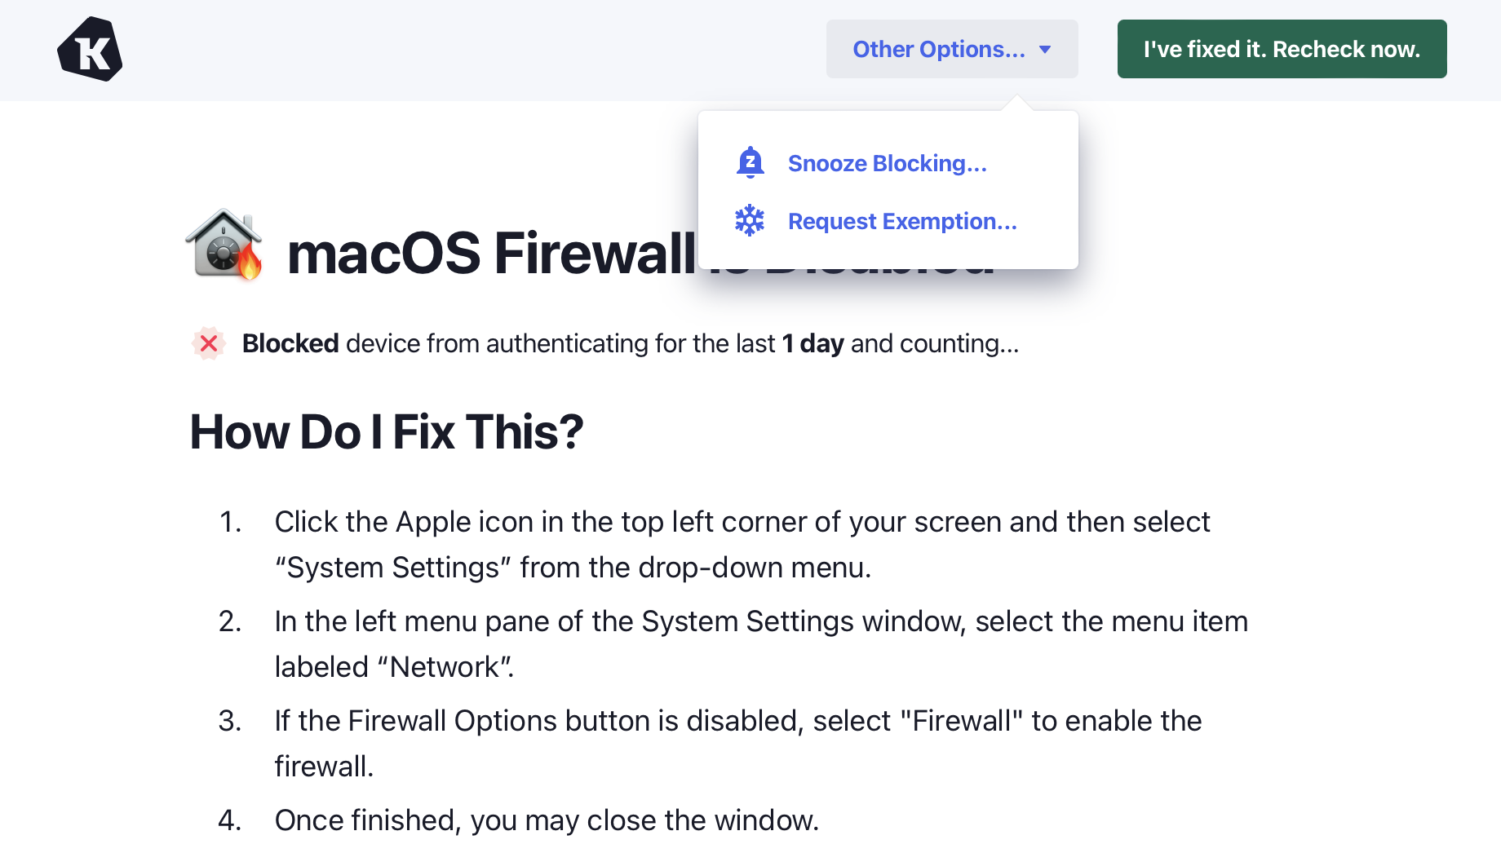Click the snowflake exemption icon
This screenshot has width=1501, height=853.
[x=750, y=221]
